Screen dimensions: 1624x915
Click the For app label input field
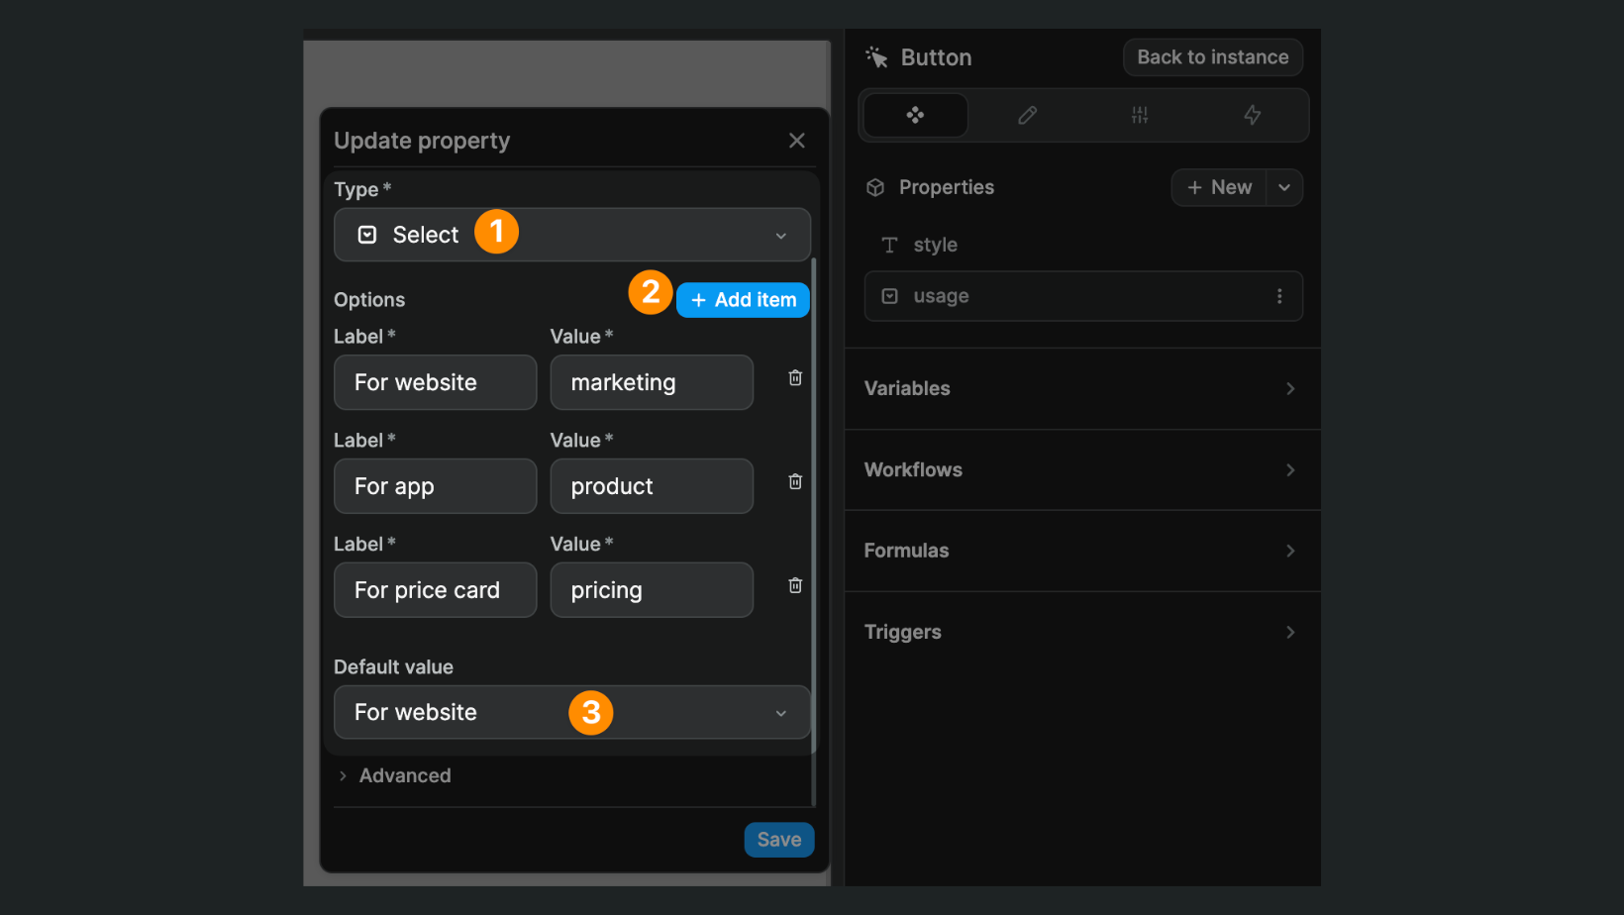(435, 486)
